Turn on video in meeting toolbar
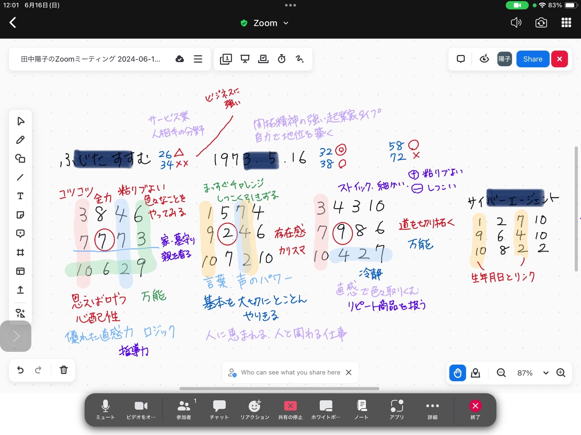 [141, 409]
